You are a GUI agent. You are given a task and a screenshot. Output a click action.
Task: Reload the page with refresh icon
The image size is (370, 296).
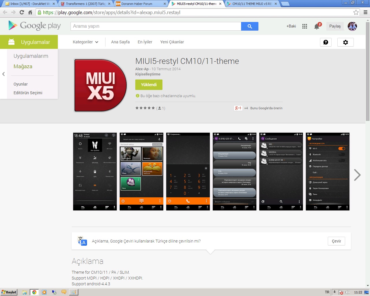[x=22, y=12]
